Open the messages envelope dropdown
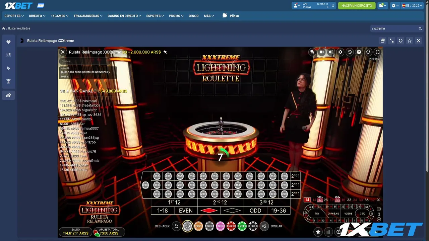Viewport: 429px width, 241px height. coord(382,6)
